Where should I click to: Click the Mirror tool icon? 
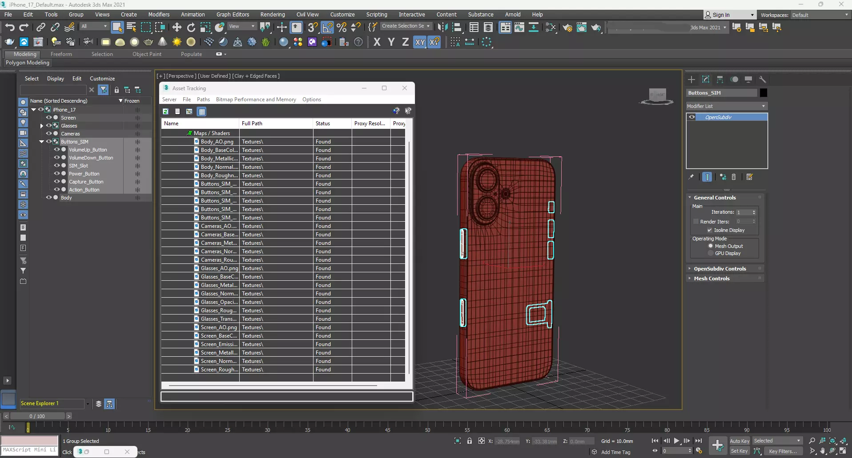(x=442, y=28)
